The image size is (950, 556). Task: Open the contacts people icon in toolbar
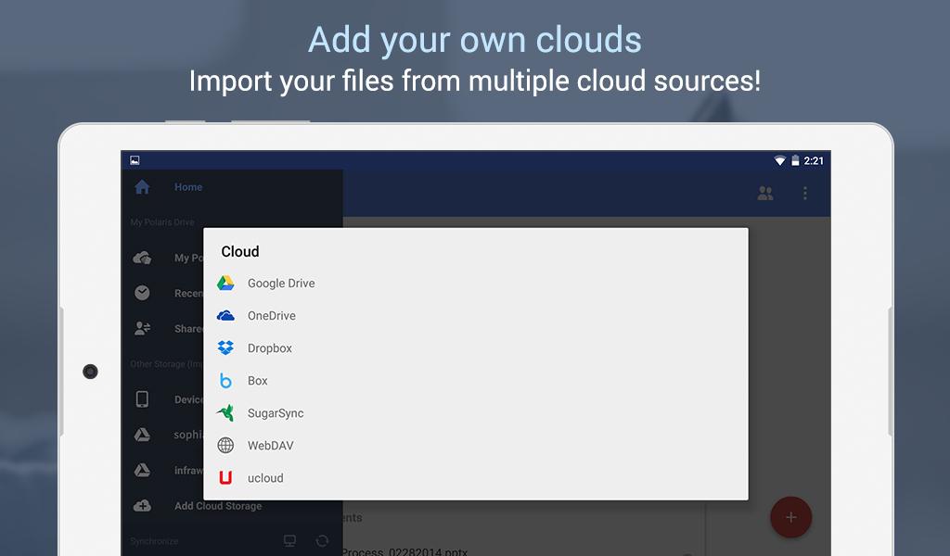[x=765, y=193]
